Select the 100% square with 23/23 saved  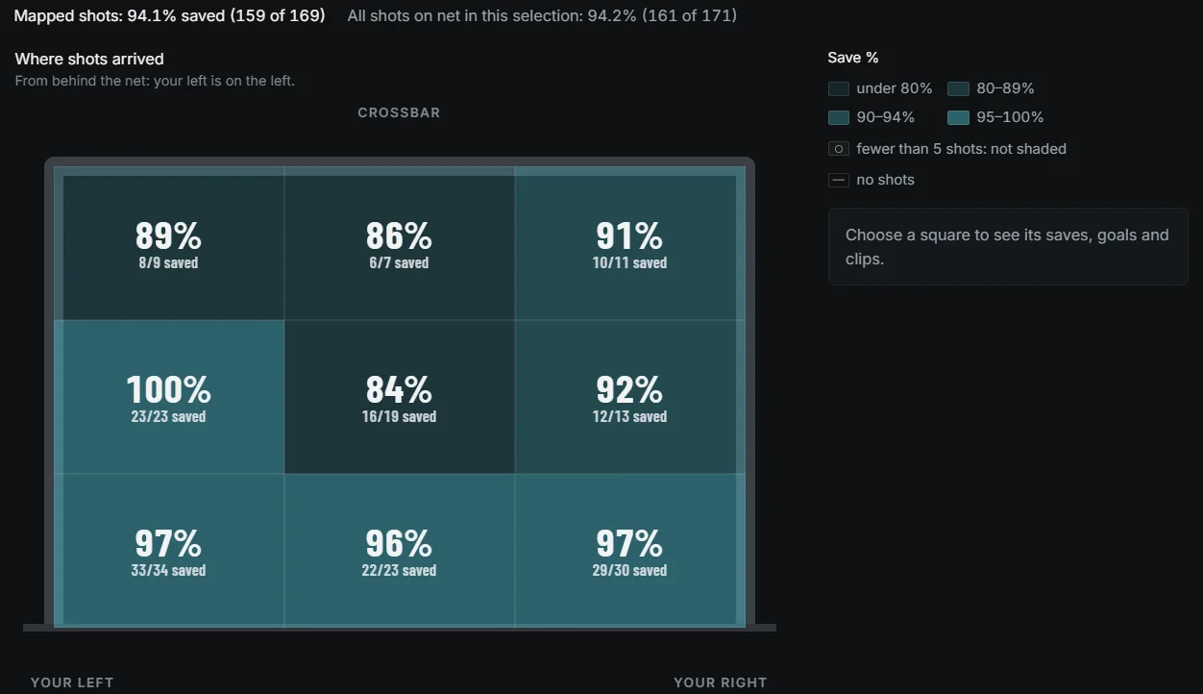[169, 397]
